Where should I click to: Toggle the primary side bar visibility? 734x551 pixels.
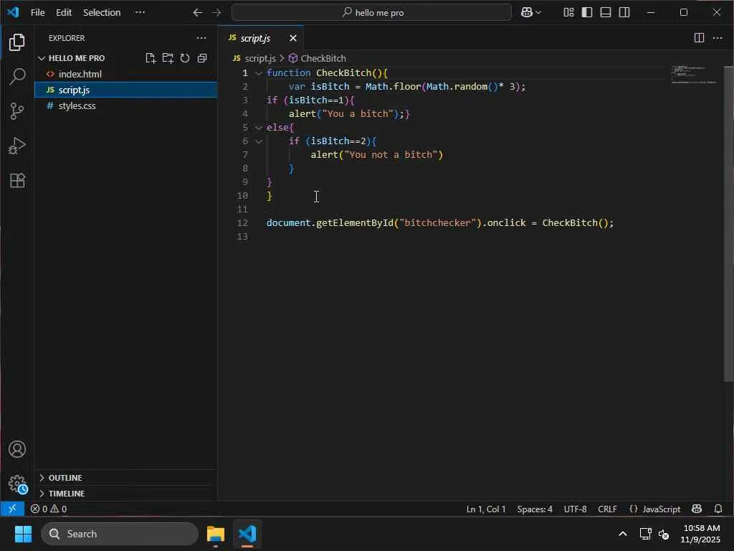pos(587,12)
